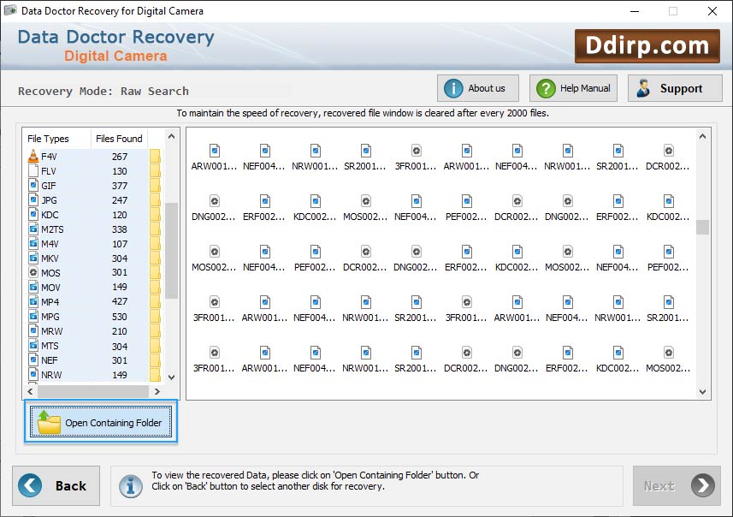Click the file type list's horizontal scrollbar thumb
This screenshot has width=733, height=517.
[93, 391]
